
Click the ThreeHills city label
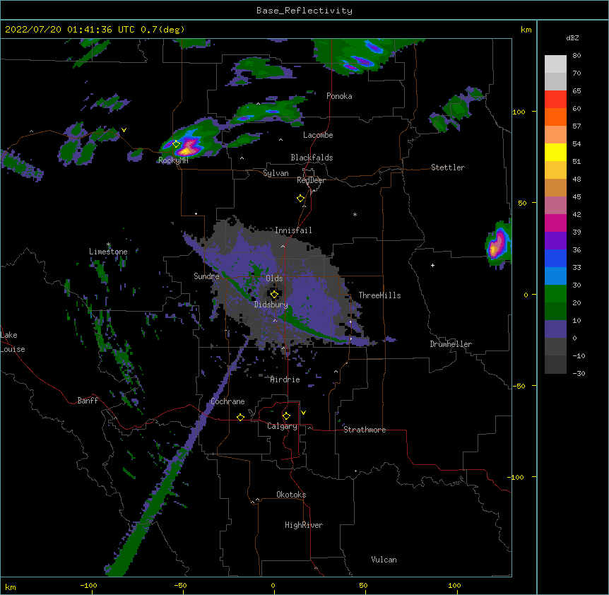click(379, 295)
